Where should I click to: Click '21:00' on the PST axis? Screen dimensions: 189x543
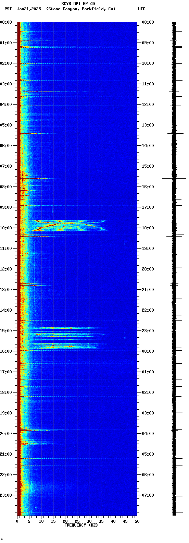(x=6, y=454)
